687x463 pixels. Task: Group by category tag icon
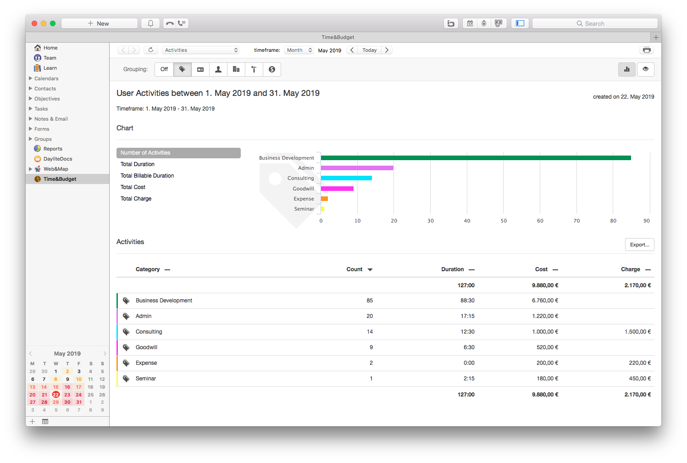coord(182,69)
